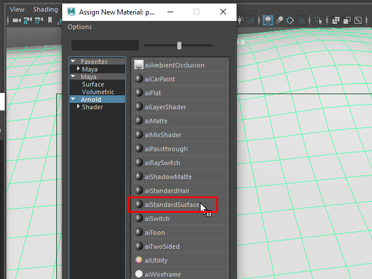Select the Surface category

click(x=93, y=84)
